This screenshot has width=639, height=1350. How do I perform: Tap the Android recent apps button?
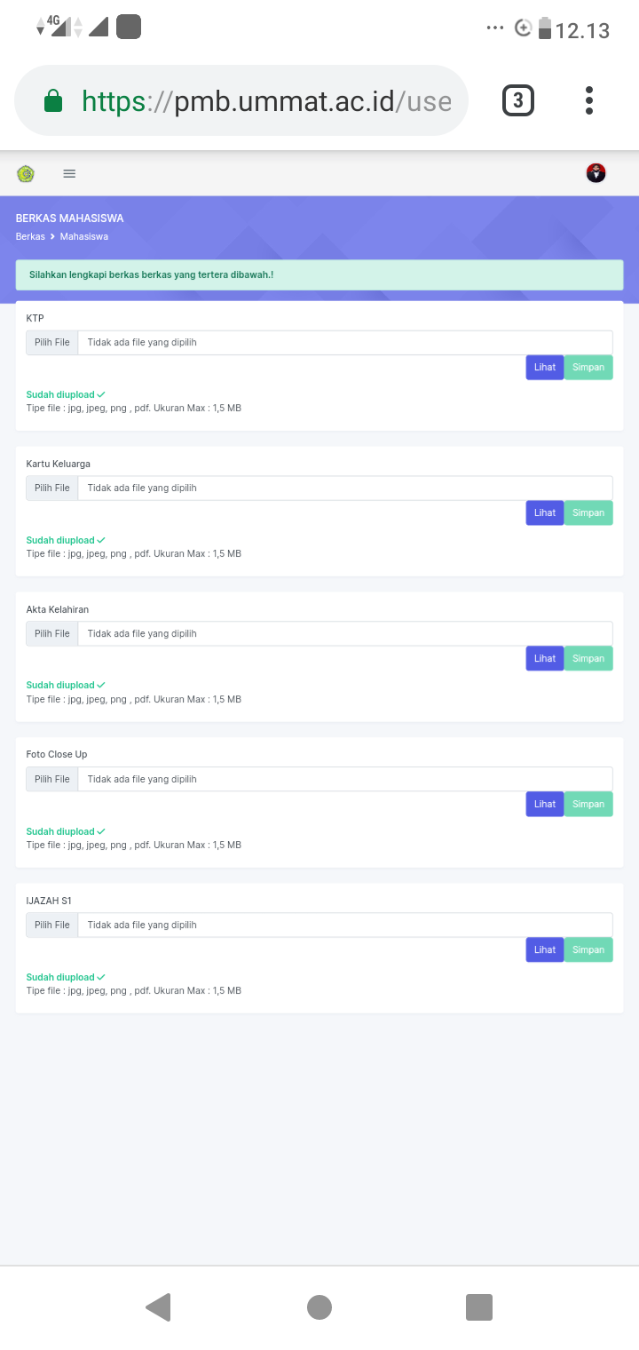(479, 1307)
